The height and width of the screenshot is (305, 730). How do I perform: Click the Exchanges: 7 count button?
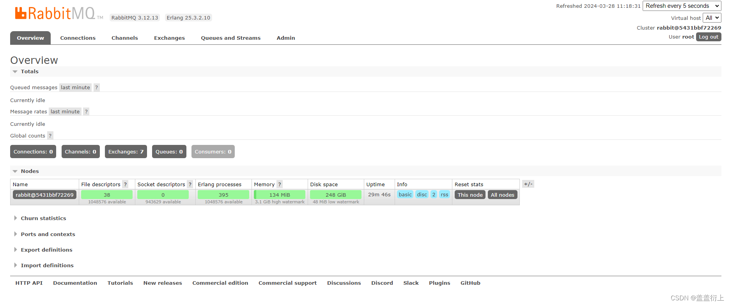pos(126,152)
